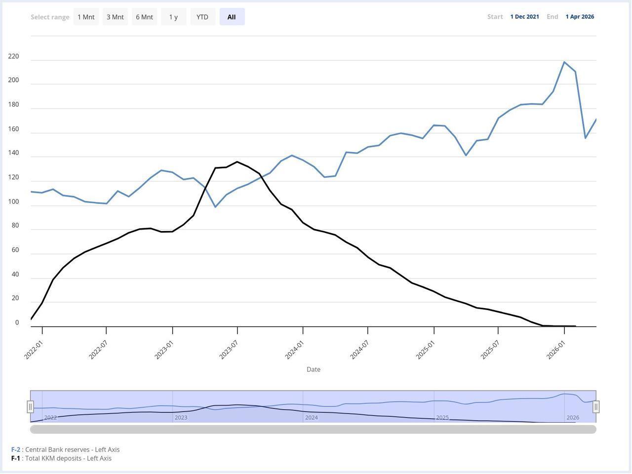Grab the left navigator range handle

point(31,406)
